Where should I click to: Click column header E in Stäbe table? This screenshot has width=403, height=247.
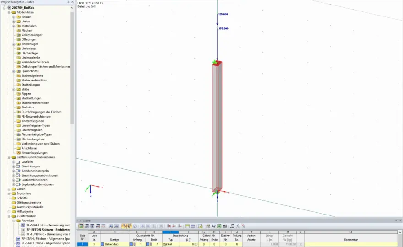(x=170, y=232)
